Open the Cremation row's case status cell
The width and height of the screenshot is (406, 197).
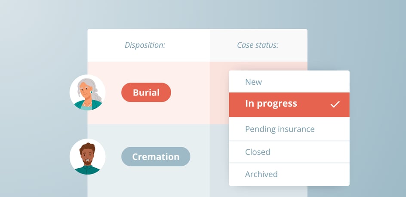pos(219,157)
